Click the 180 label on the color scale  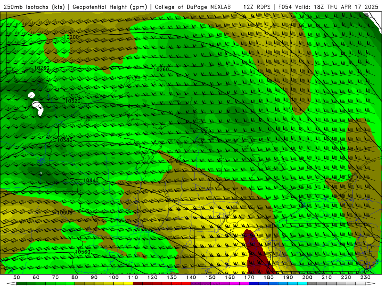pyautogui.click(x=268, y=277)
